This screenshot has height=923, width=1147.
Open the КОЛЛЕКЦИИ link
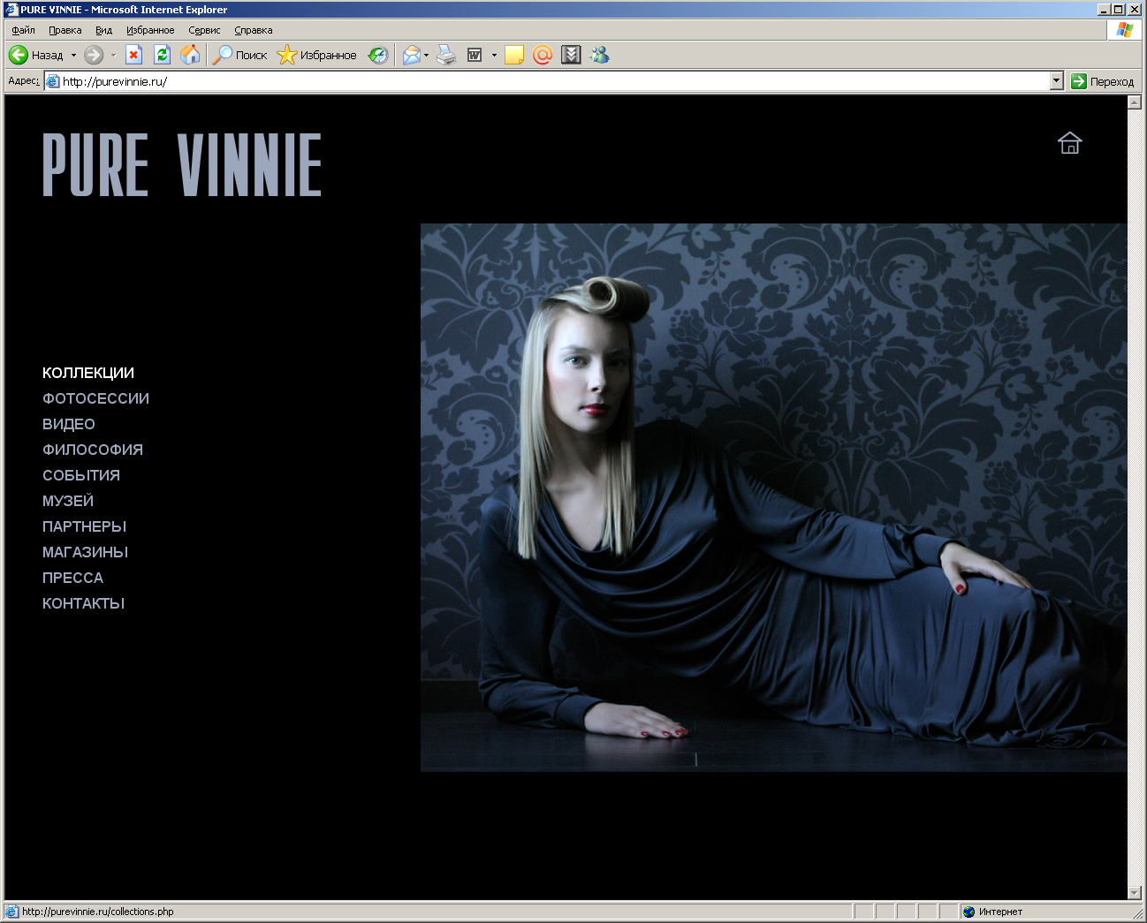point(87,373)
